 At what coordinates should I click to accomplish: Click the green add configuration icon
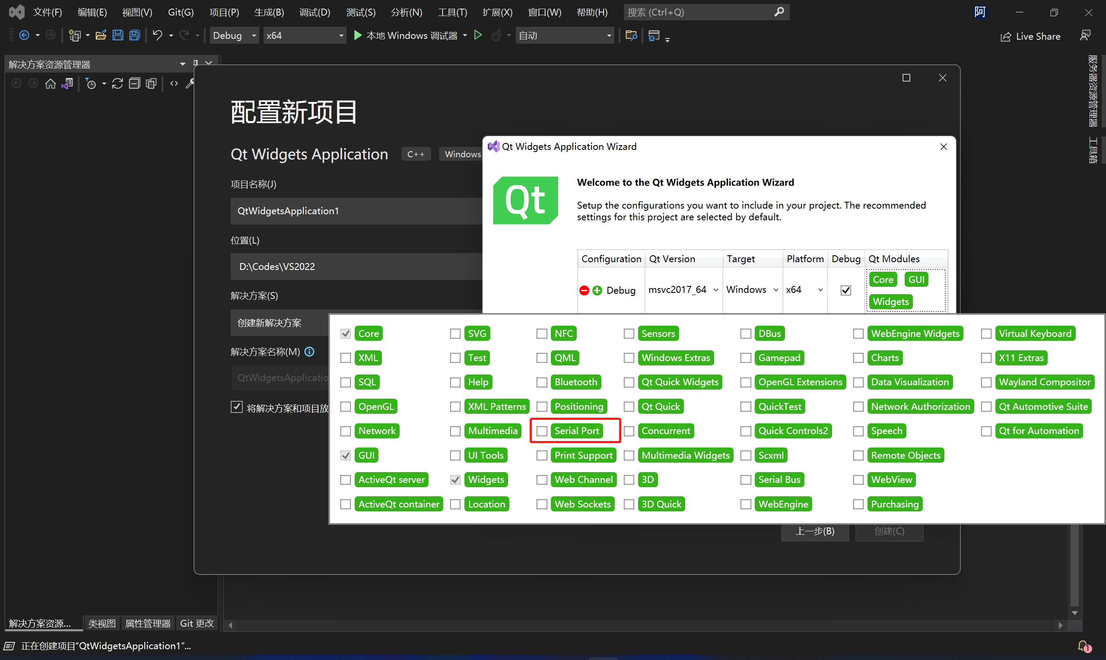(x=597, y=290)
